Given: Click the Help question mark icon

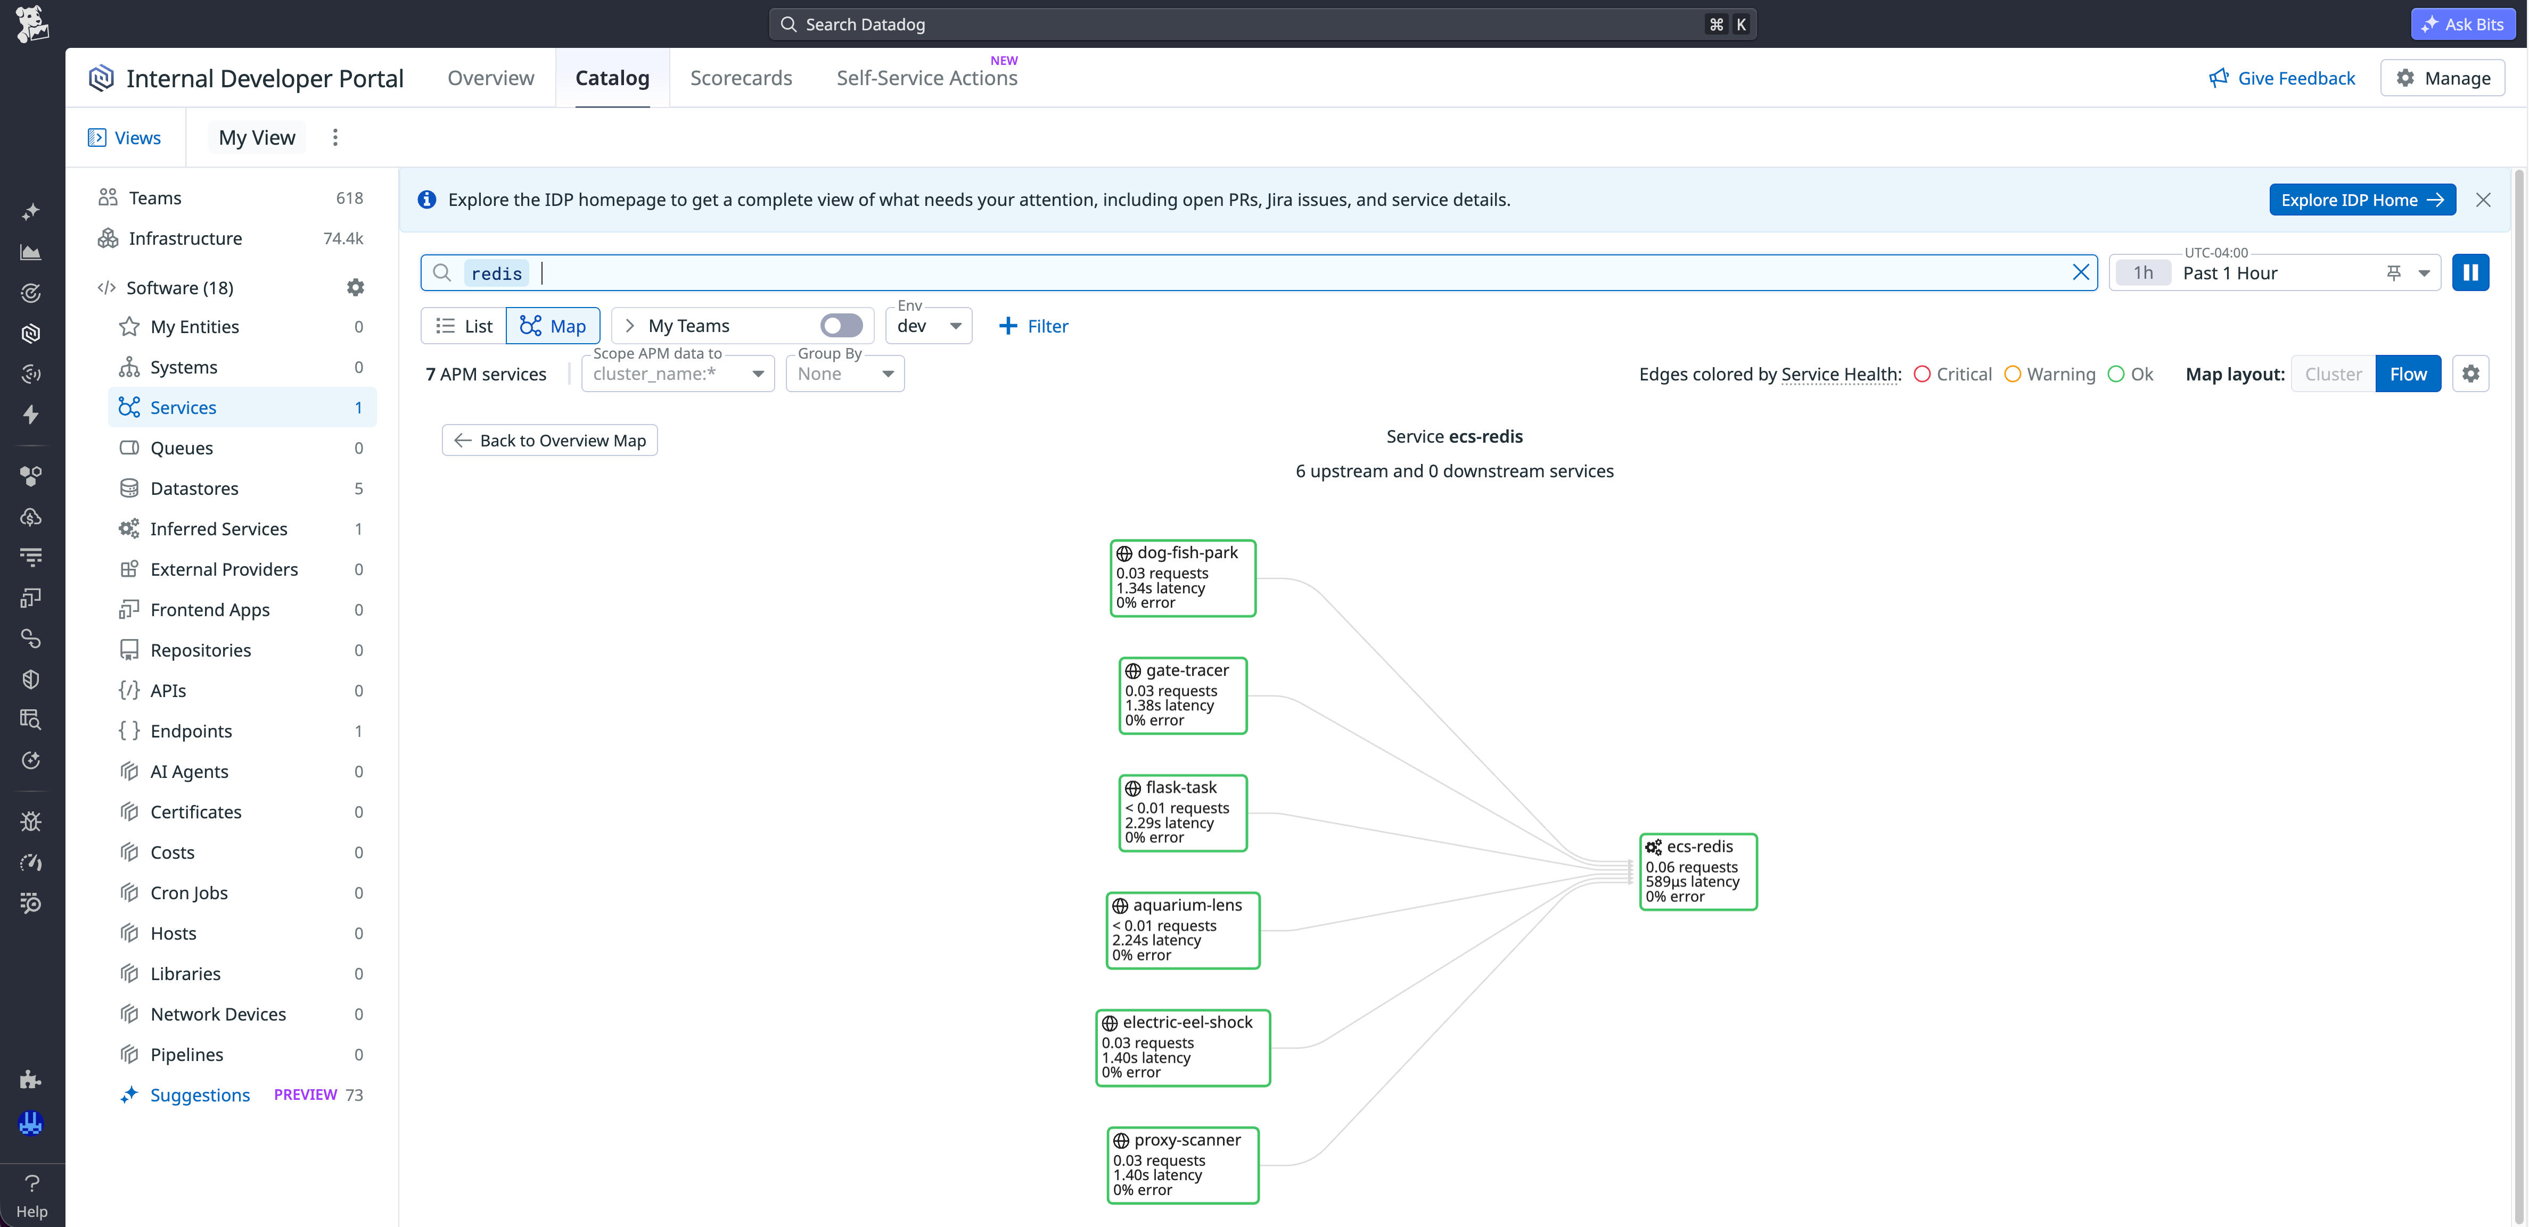Looking at the screenshot, I should (x=31, y=1183).
